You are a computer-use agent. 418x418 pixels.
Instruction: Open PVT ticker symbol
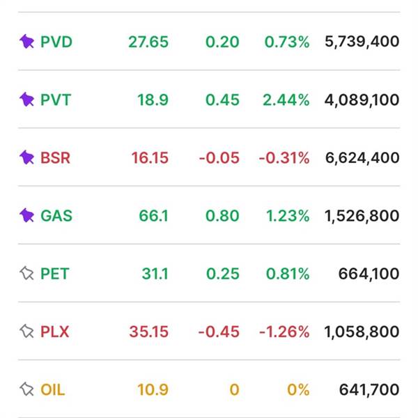point(55,100)
